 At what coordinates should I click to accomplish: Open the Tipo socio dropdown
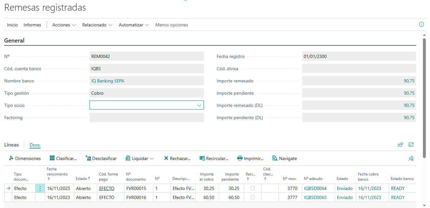199,105
